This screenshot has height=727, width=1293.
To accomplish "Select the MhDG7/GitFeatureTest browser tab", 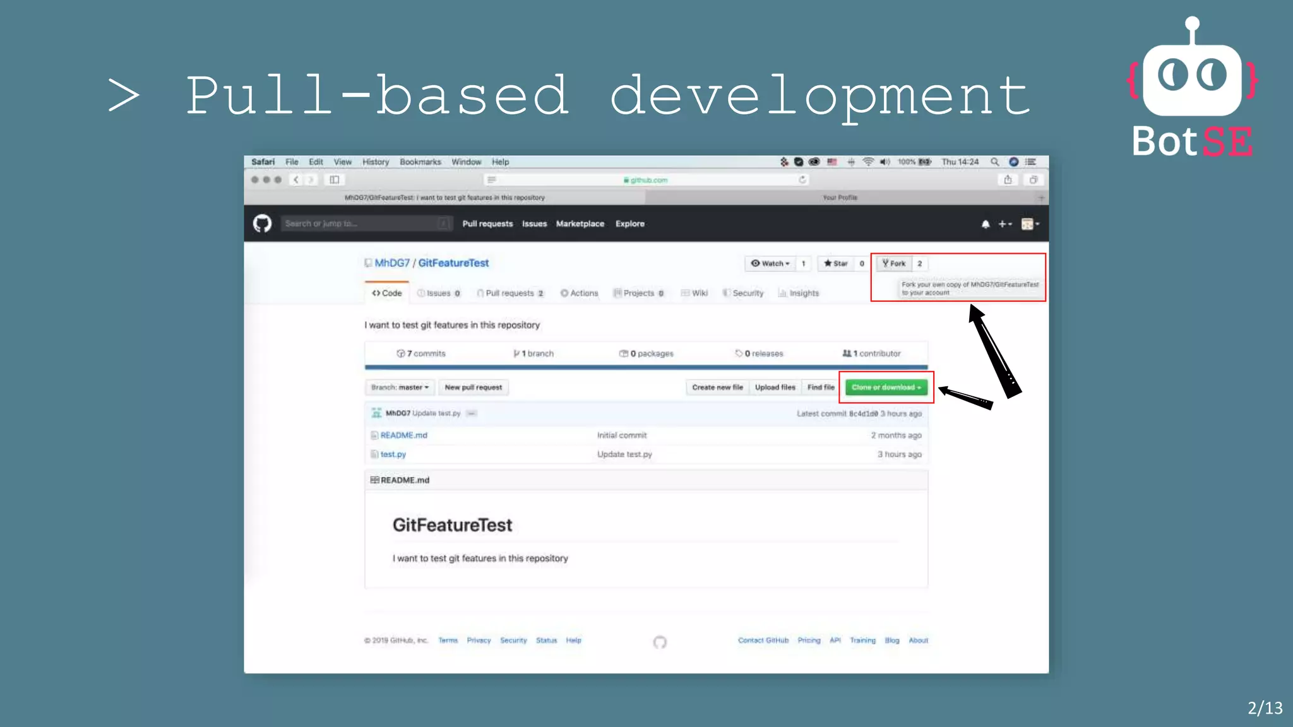I will [x=444, y=198].
